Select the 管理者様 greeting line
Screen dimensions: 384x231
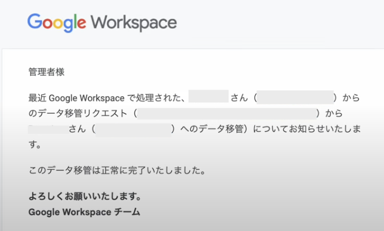tap(47, 72)
